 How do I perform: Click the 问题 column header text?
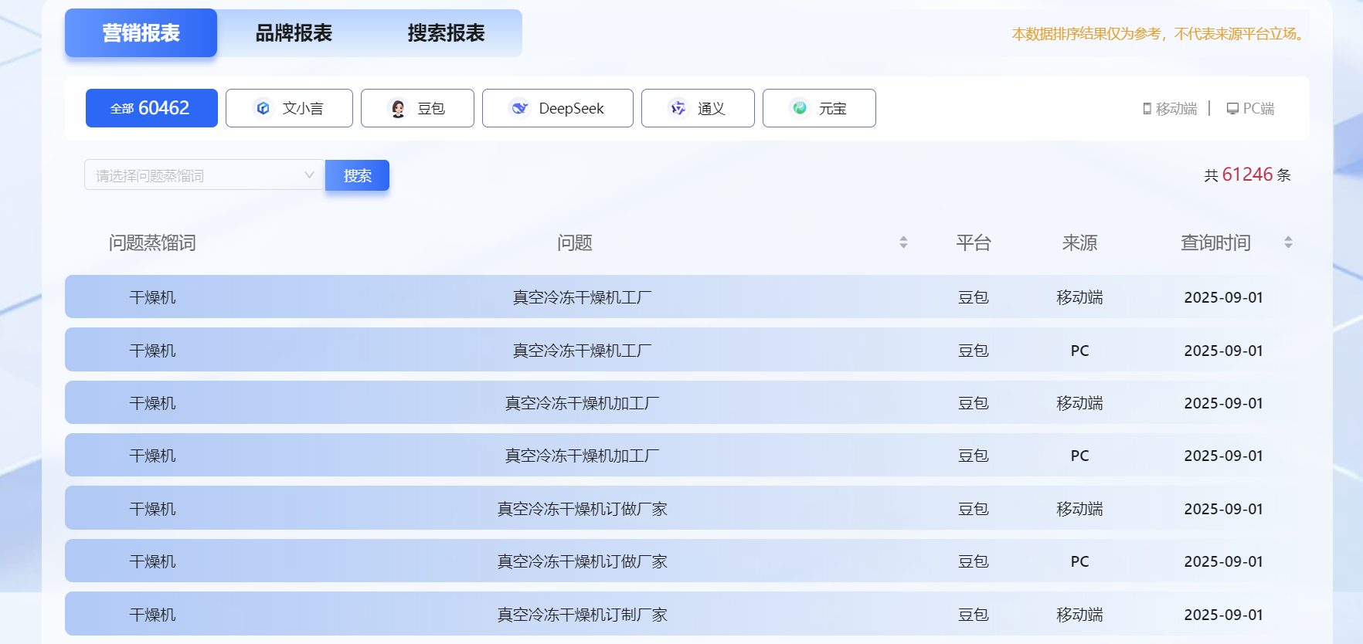coord(575,243)
